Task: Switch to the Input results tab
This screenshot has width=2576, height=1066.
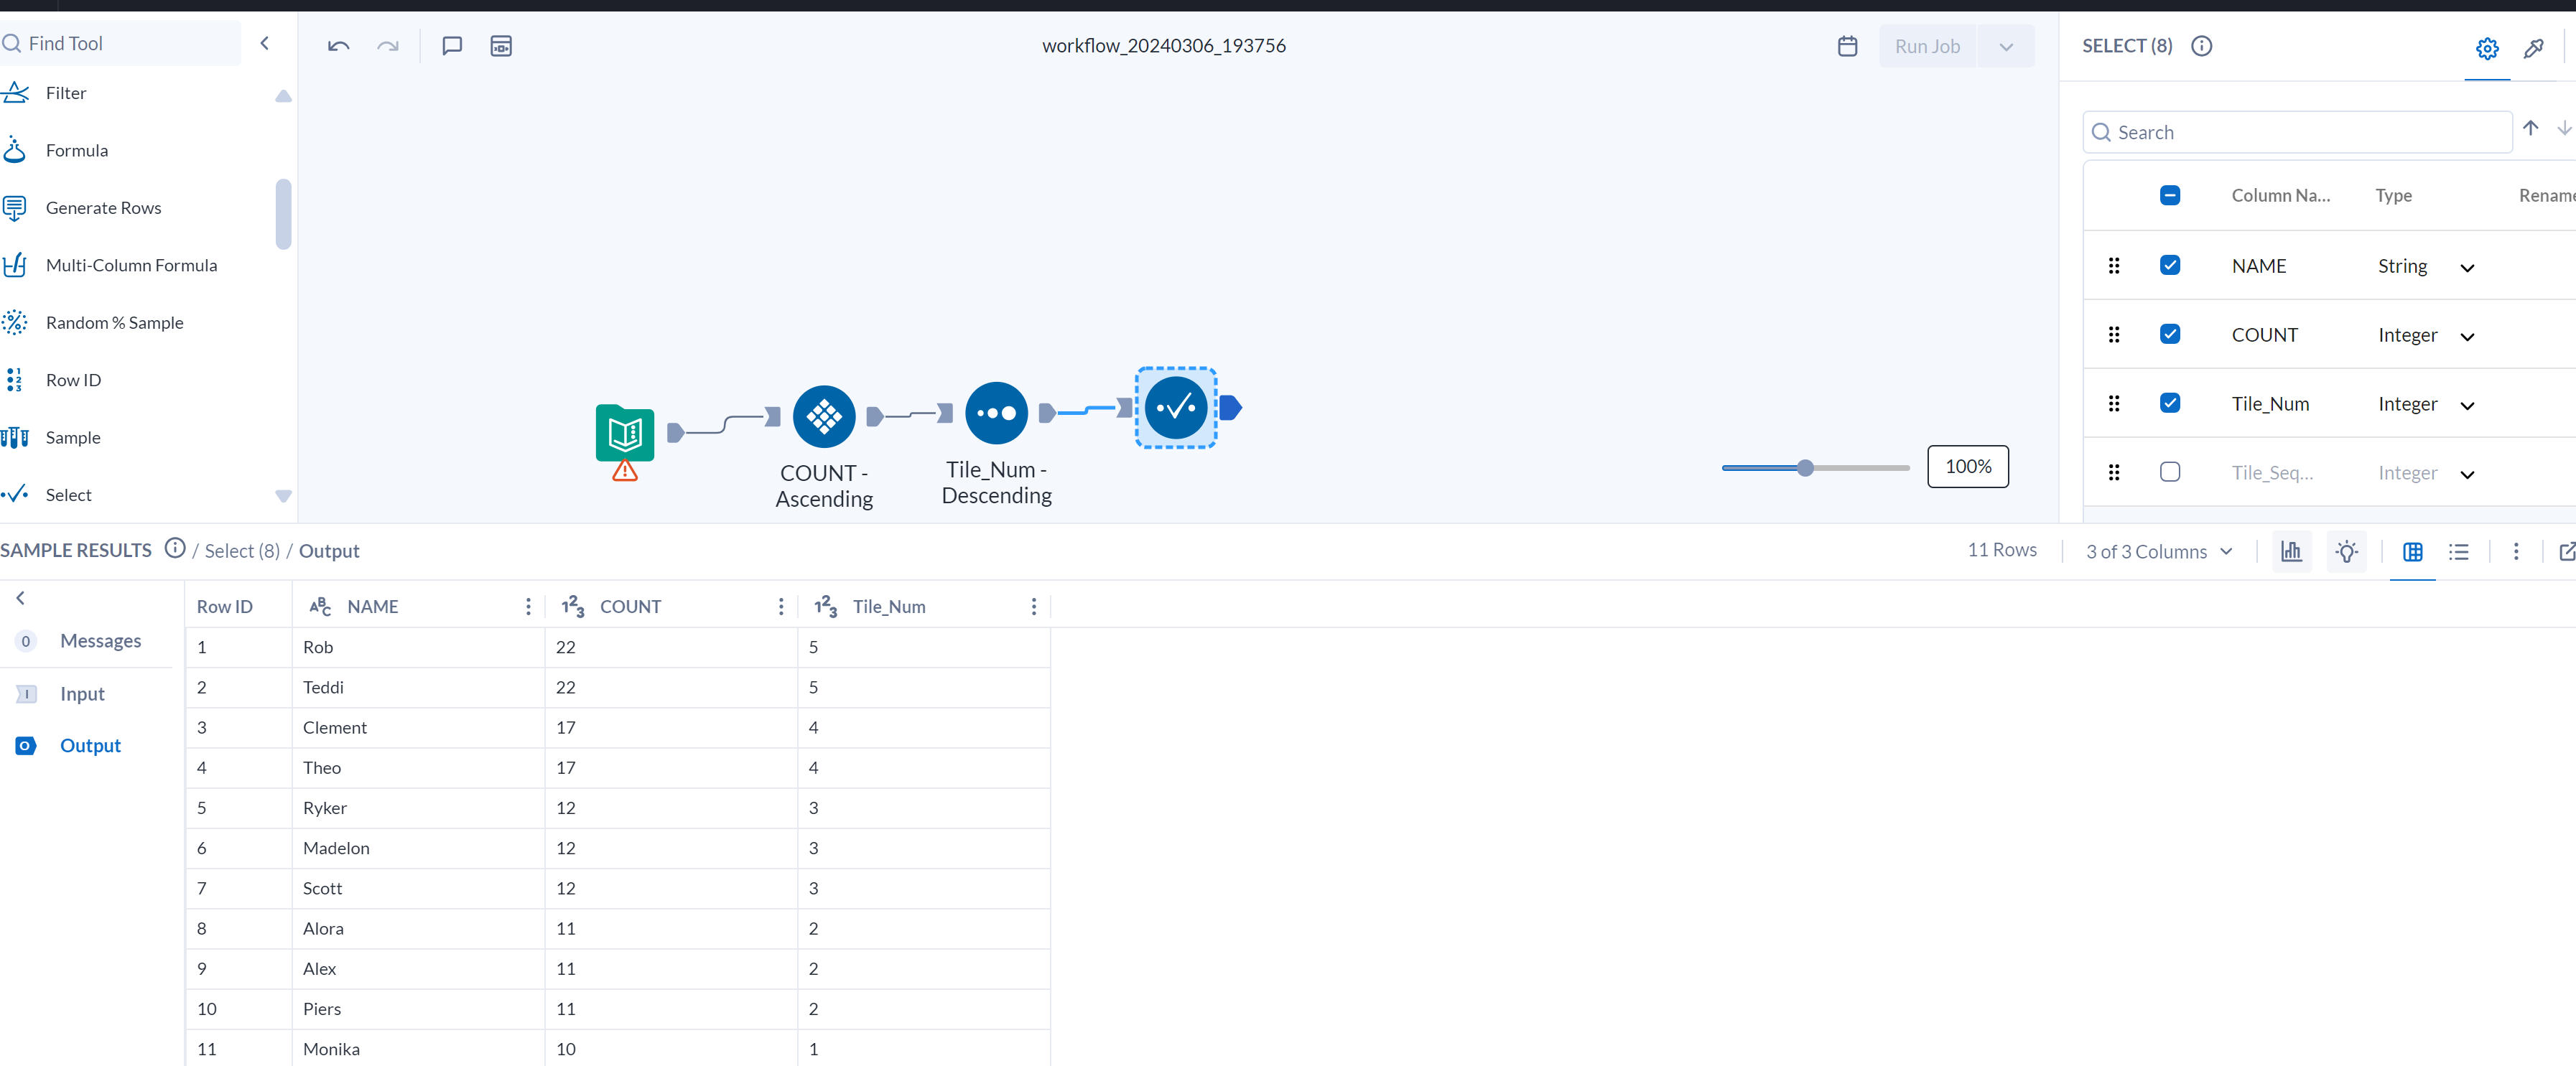Action: pyautogui.click(x=82, y=693)
